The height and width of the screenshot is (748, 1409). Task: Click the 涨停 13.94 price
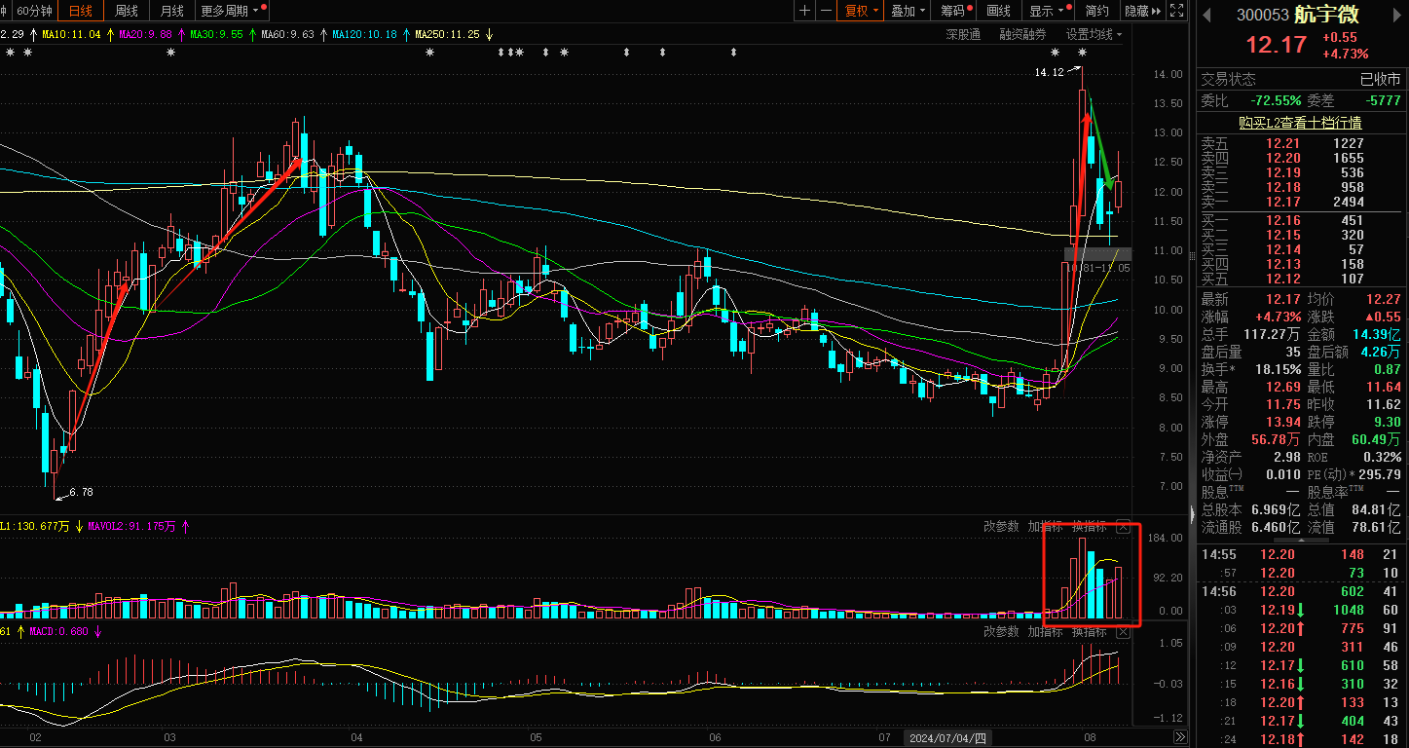click(1282, 422)
